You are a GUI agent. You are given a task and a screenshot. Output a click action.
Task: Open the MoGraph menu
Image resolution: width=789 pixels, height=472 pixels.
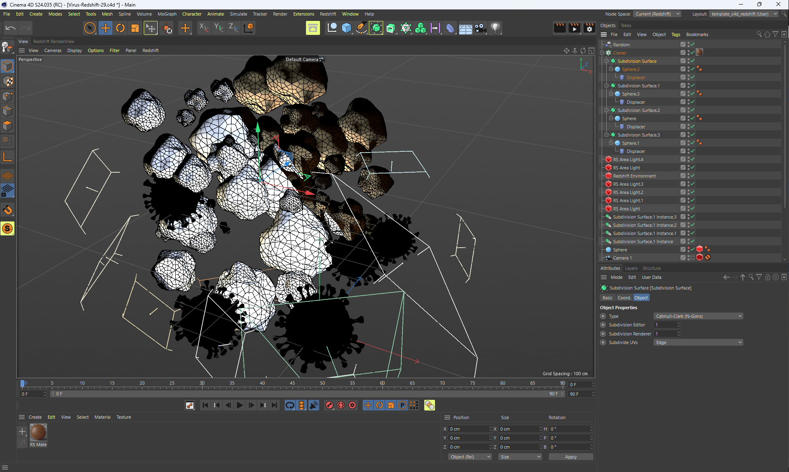pyautogui.click(x=167, y=14)
